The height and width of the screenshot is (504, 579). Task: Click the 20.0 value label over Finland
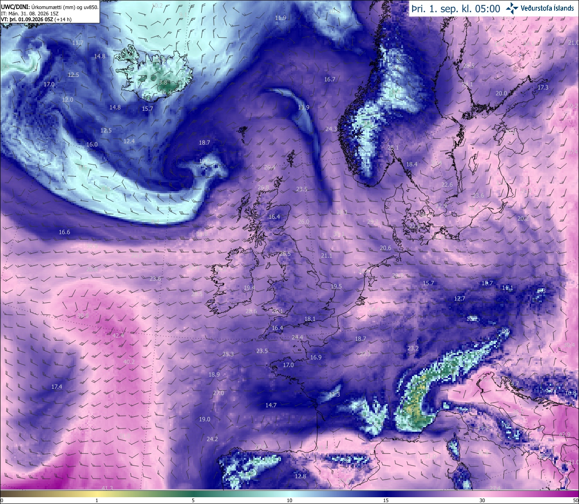click(501, 94)
